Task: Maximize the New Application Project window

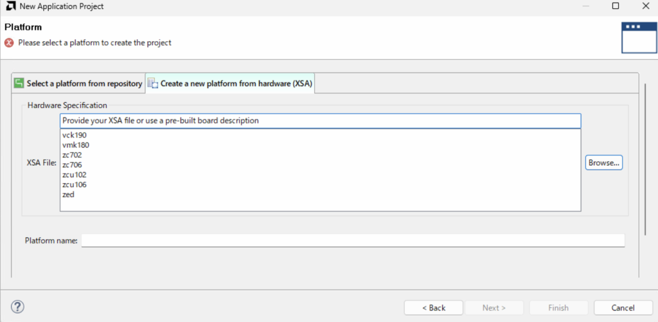Action: click(615, 6)
